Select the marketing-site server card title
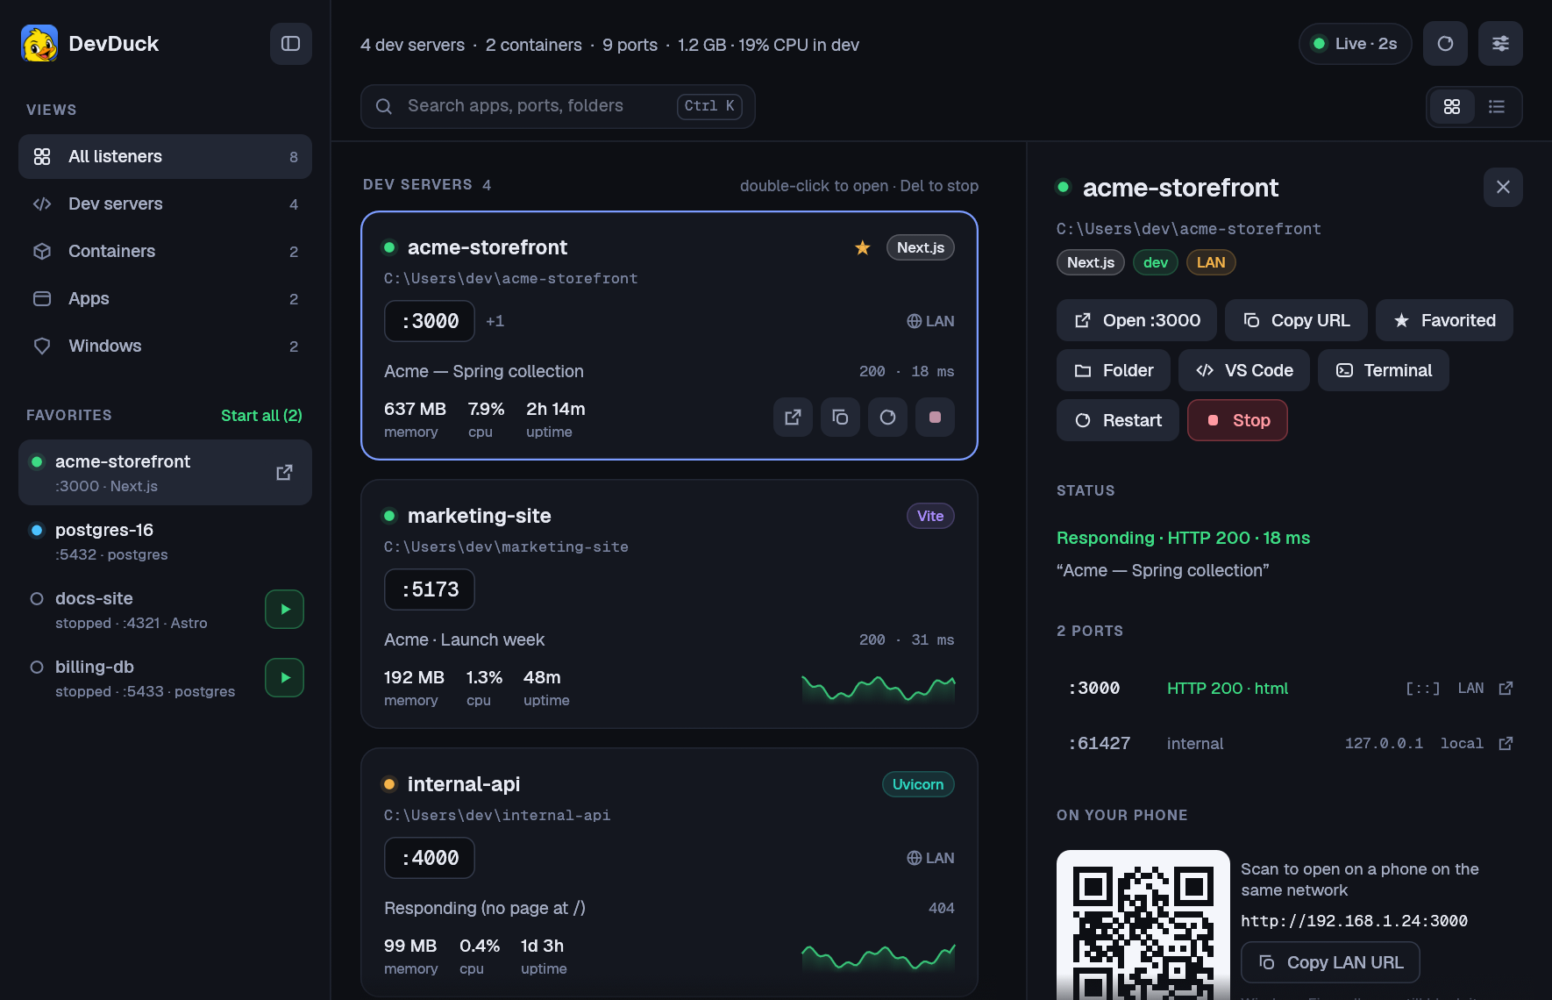The height and width of the screenshot is (1000, 1552). point(480,516)
